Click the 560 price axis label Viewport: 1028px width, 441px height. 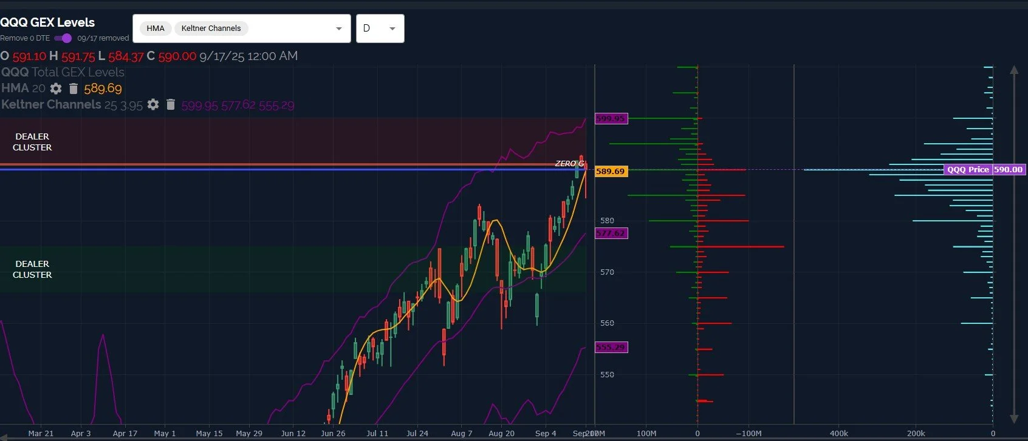click(x=607, y=323)
